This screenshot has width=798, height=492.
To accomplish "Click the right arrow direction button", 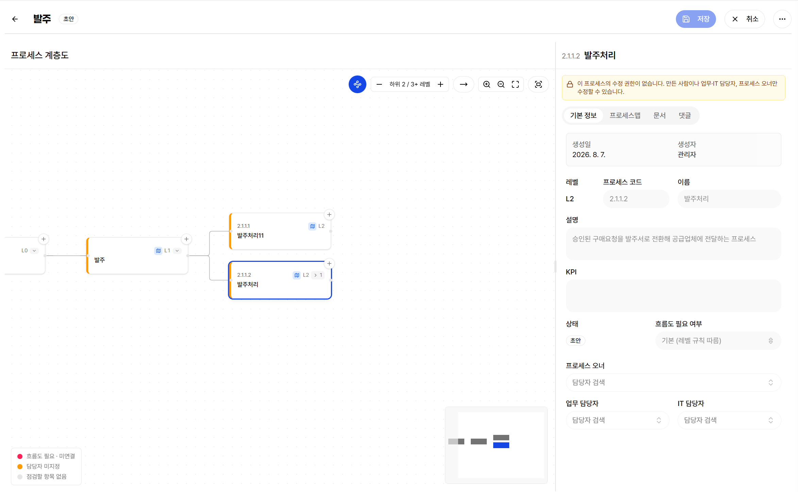I will (x=464, y=84).
